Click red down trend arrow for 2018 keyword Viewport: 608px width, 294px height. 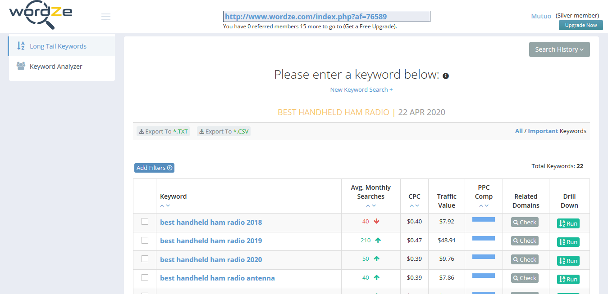coord(377,222)
